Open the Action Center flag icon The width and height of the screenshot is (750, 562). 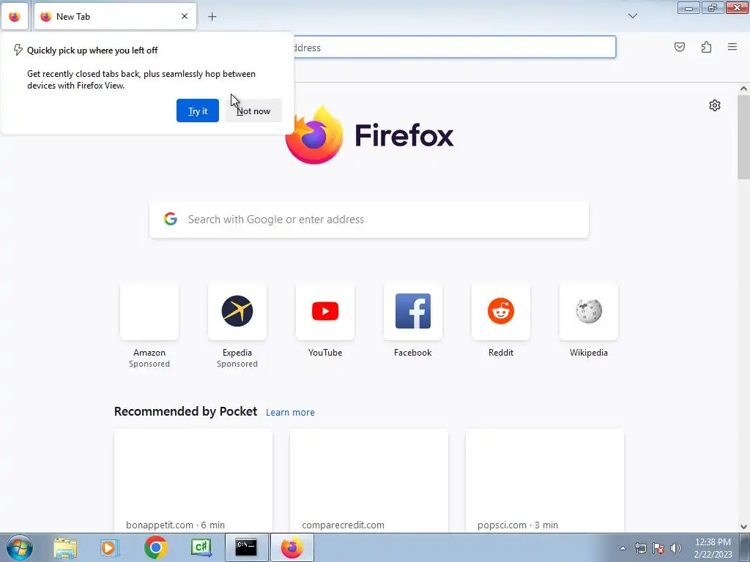click(658, 548)
